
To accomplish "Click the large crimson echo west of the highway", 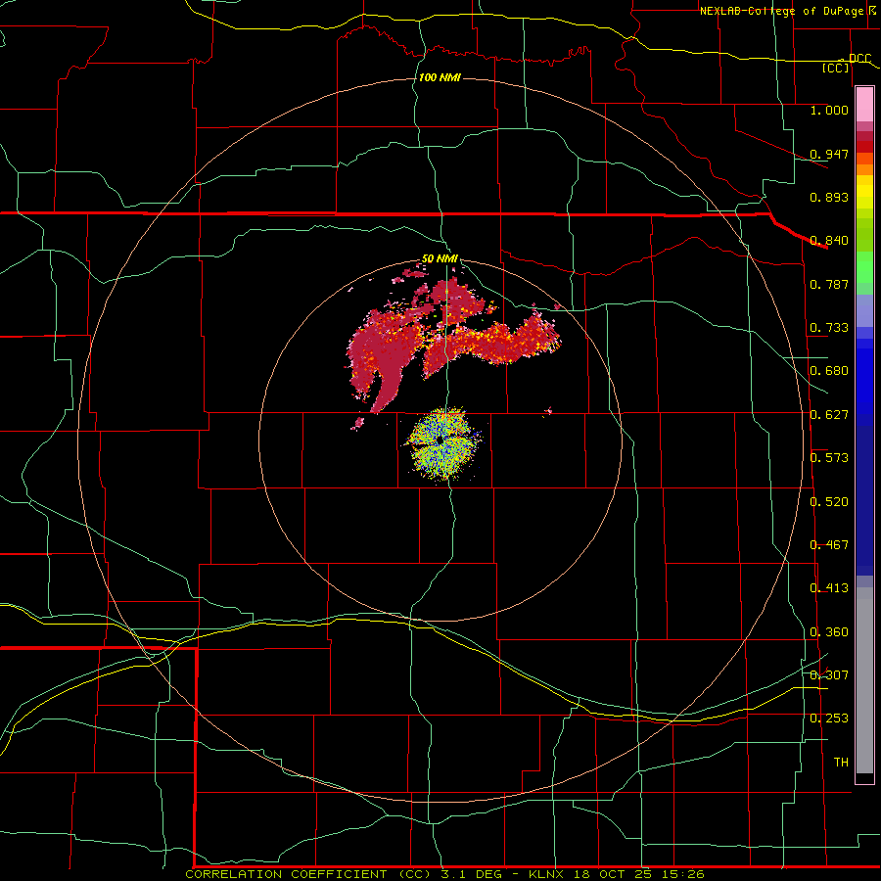I will [385, 354].
